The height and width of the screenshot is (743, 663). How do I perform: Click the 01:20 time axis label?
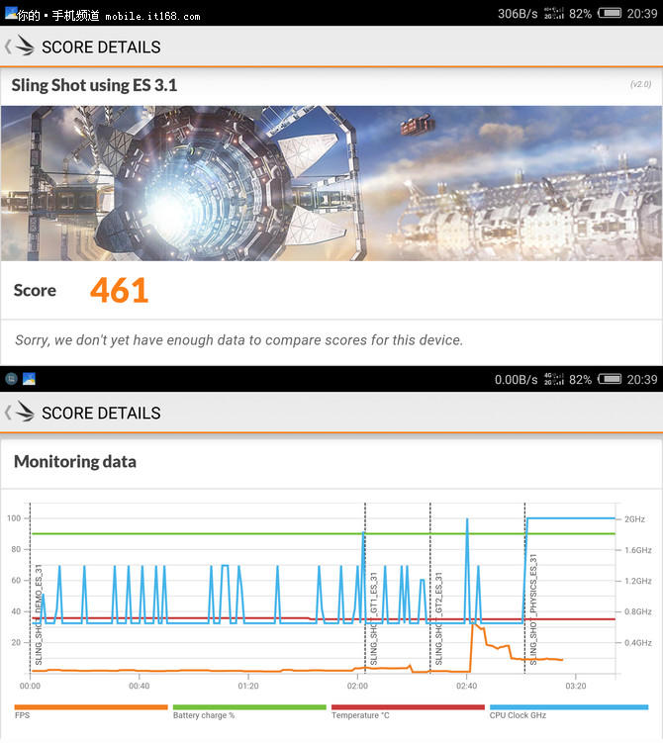click(x=248, y=686)
